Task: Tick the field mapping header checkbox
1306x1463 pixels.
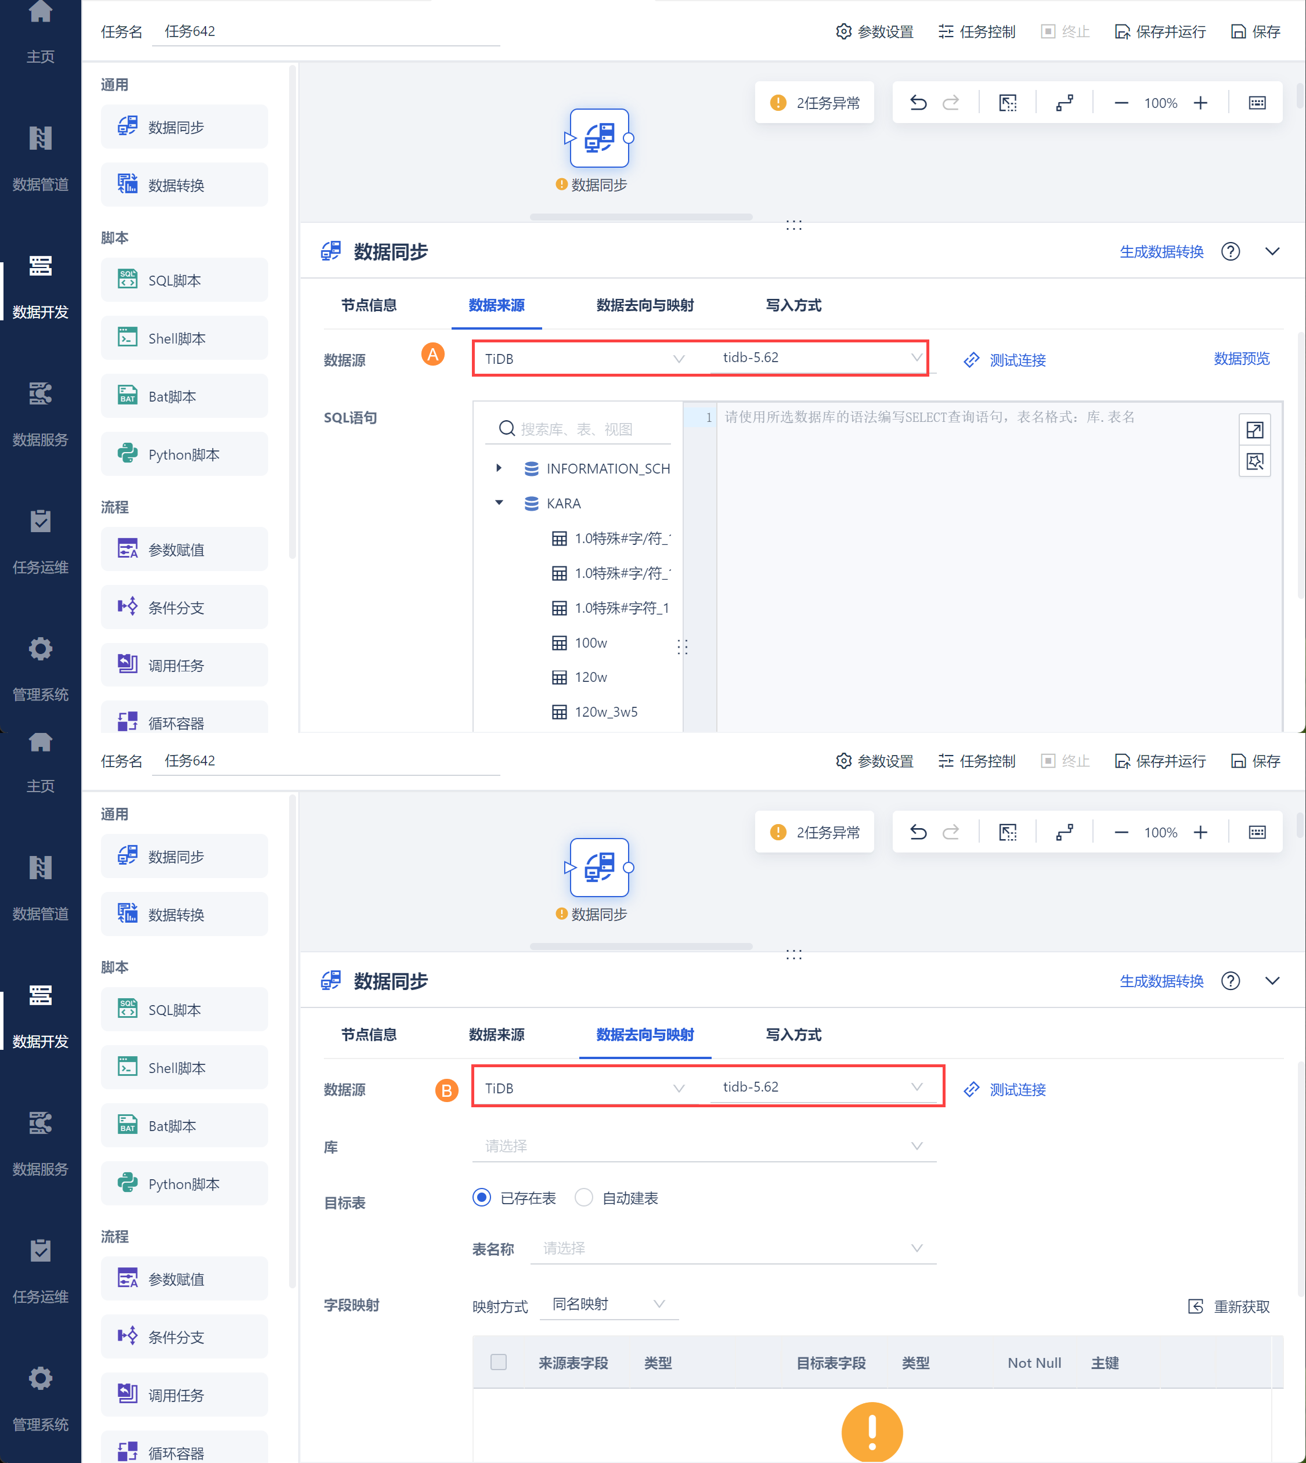Action: pos(498,1362)
